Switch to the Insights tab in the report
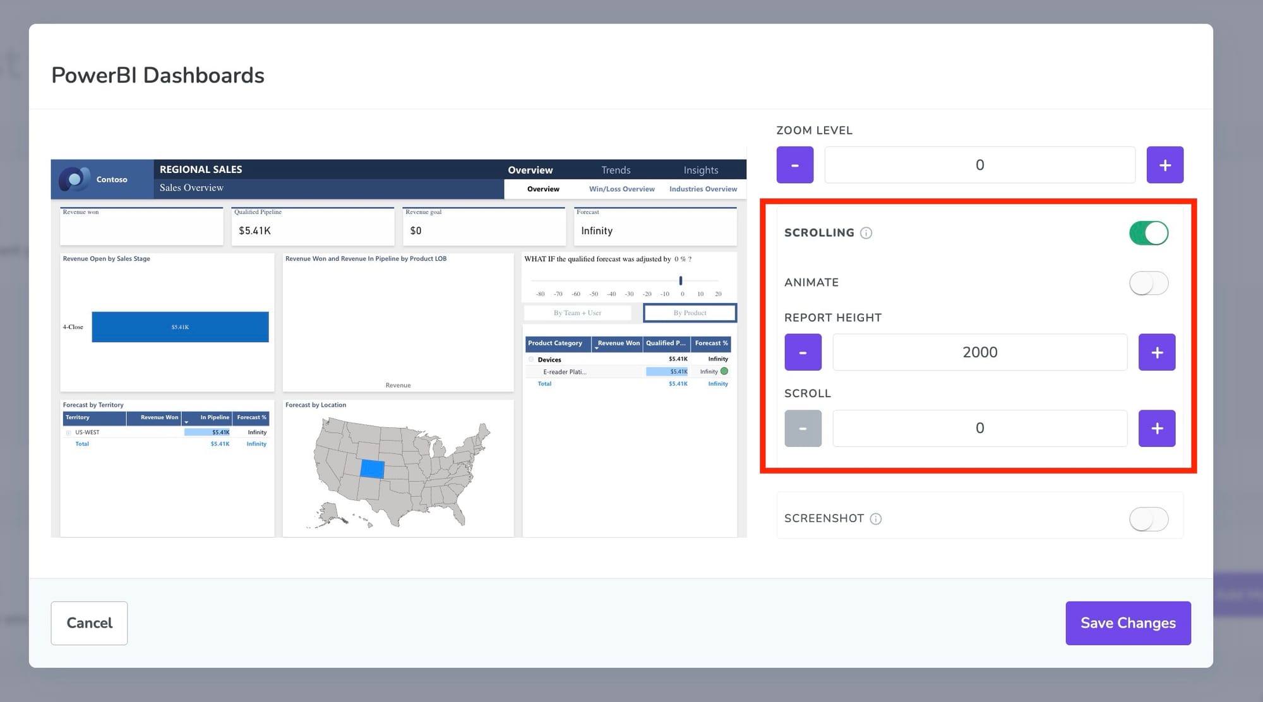The height and width of the screenshot is (702, 1263). click(701, 170)
